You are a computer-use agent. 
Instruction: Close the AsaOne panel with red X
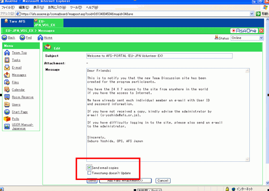[x=261, y=31]
